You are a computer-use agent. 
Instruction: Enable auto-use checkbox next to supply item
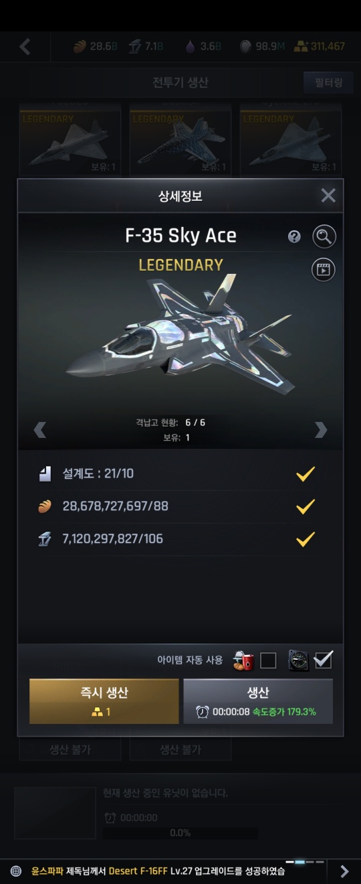(x=268, y=660)
